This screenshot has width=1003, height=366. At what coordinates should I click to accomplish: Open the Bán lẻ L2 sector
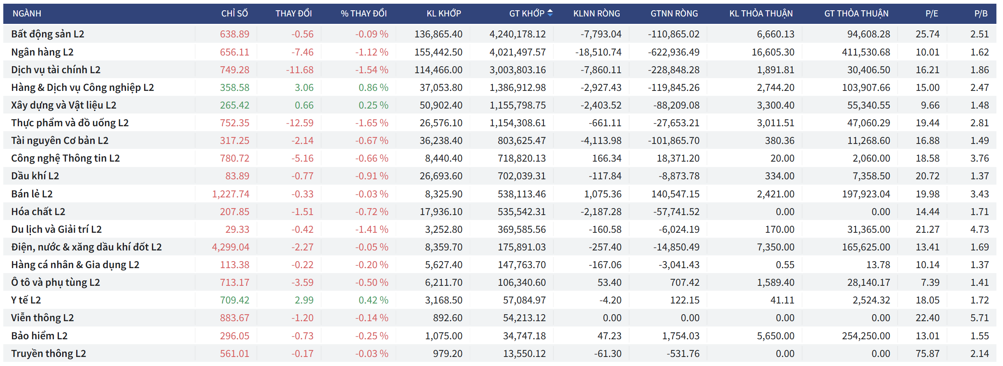coord(32,194)
